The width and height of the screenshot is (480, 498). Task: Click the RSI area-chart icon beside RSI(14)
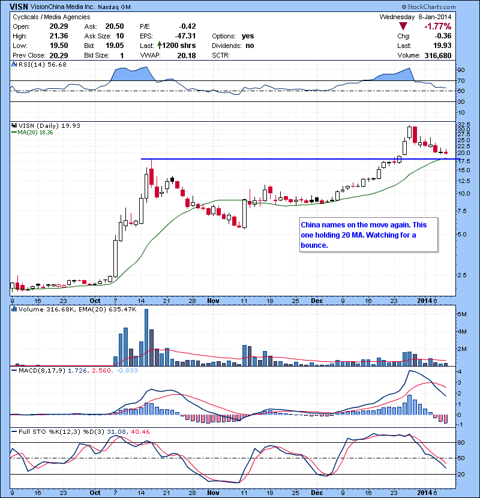pos(14,64)
